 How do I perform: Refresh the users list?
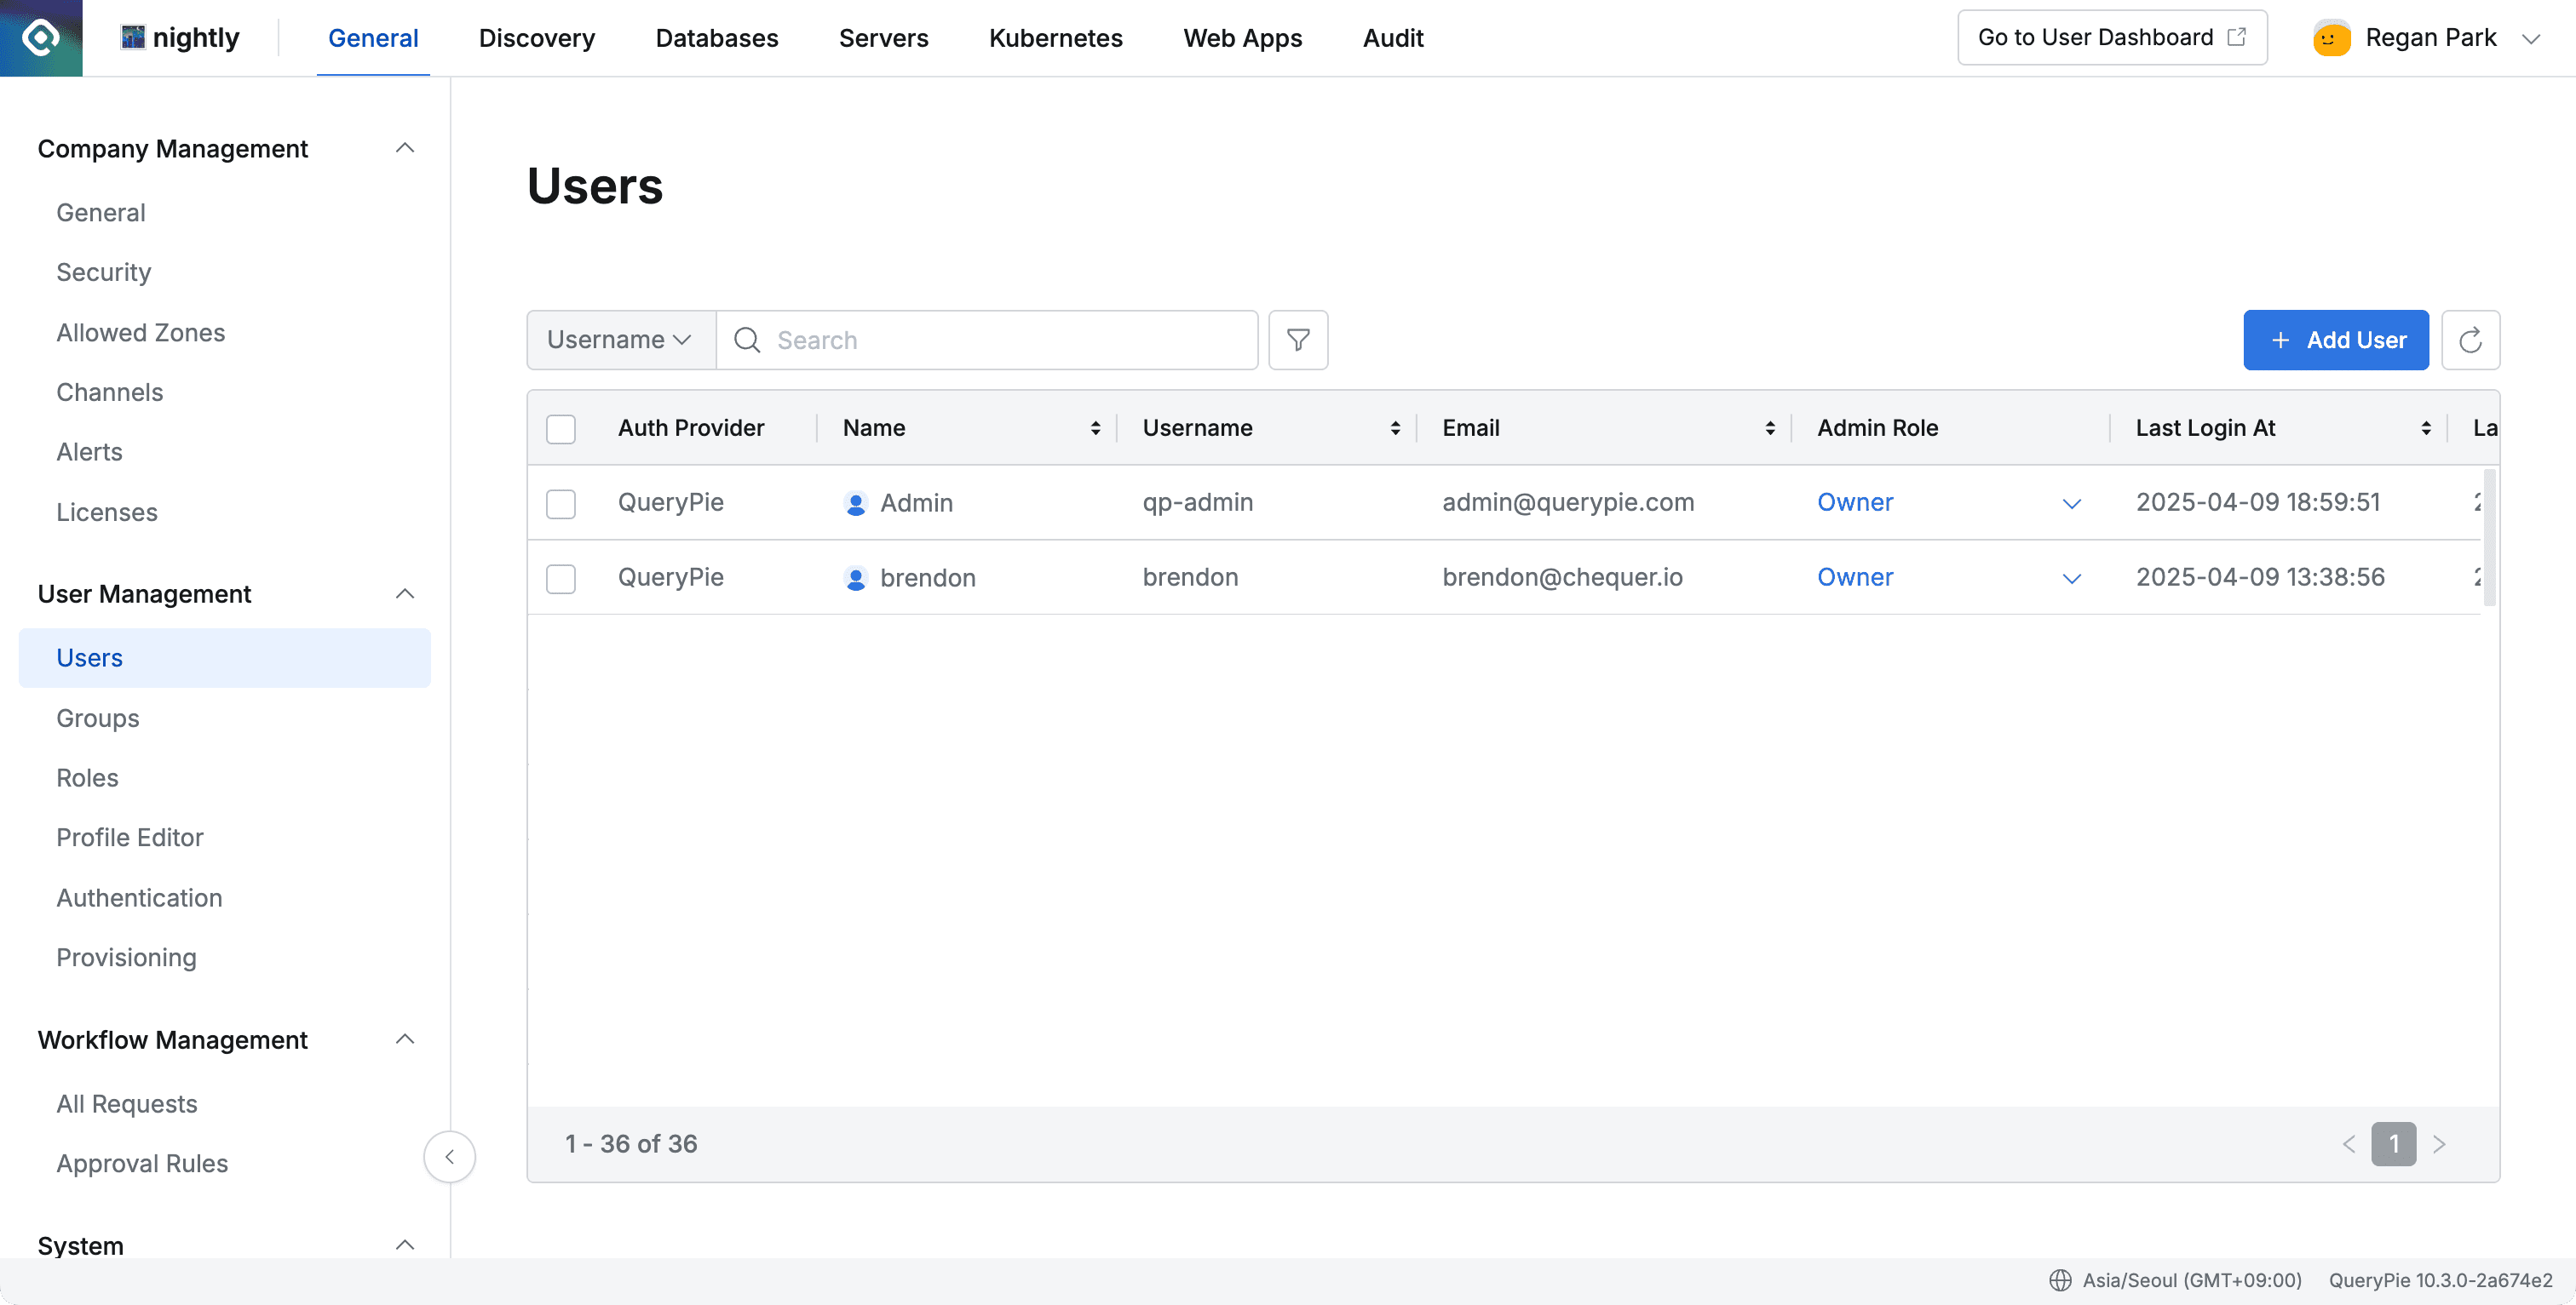tap(2470, 340)
